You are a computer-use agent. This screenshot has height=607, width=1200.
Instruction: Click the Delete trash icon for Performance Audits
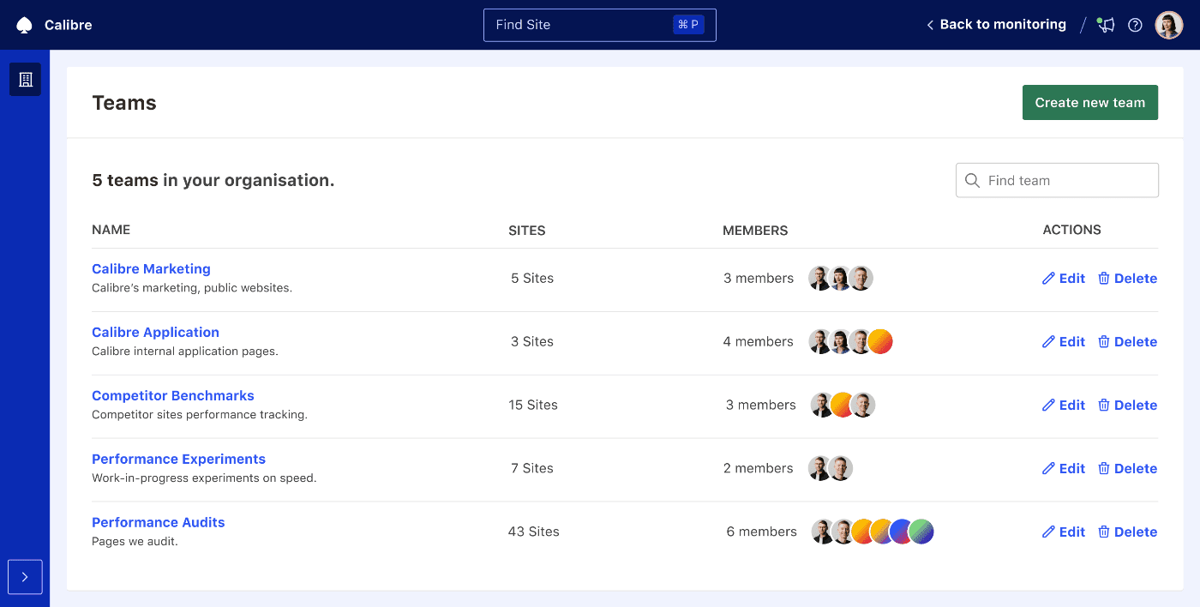(x=1103, y=532)
